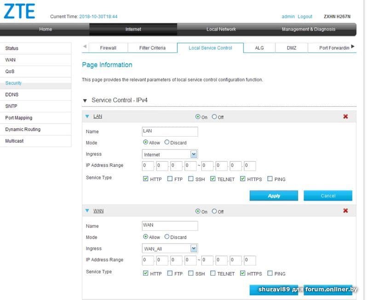Collapse the LAN rule triangle

point(87,116)
